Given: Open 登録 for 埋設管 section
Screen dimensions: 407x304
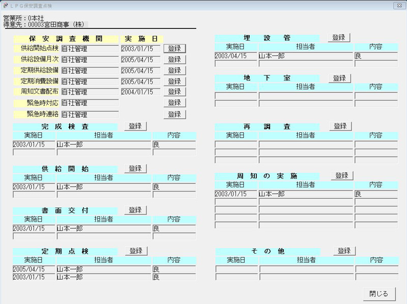Looking at the screenshot, I should tap(339, 38).
